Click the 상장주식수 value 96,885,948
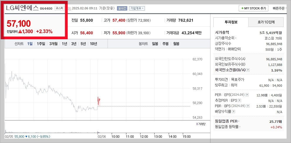This screenshot has height=143, width=291. (274, 44)
